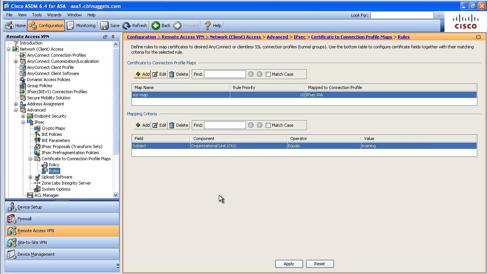Click the Reset button
Screen dimensions: 488x274
pos(319,264)
